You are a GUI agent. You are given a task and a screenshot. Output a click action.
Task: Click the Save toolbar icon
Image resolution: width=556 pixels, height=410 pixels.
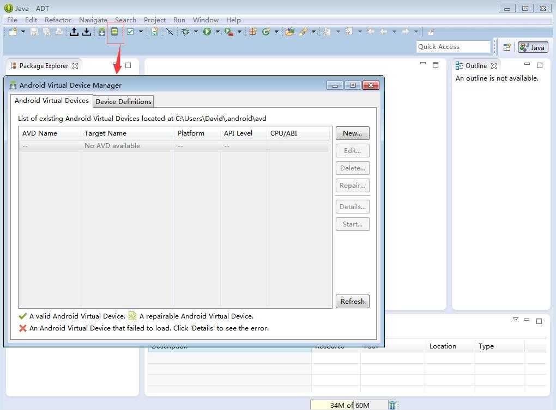[34, 32]
